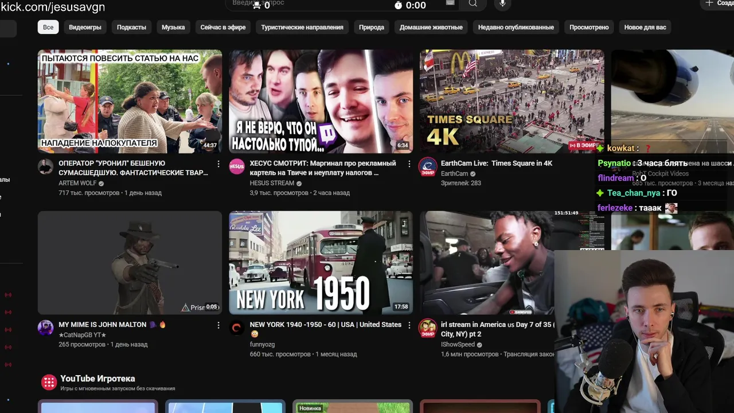Image resolution: width=734 pixels, height=413 pixels.
Task: Select the Новое для вас chip
Action: 645,27
